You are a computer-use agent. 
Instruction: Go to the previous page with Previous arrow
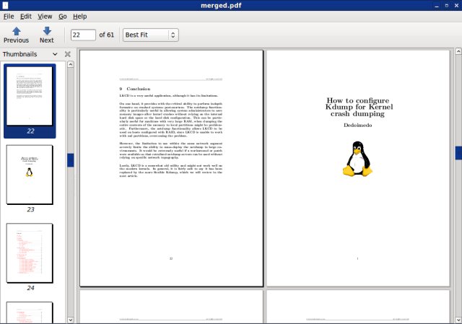point(16,35)
